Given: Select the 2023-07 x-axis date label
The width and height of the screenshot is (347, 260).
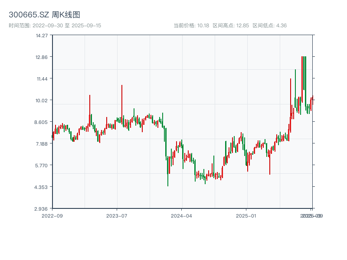Looking at the screenshot, I should coord(117,215).
